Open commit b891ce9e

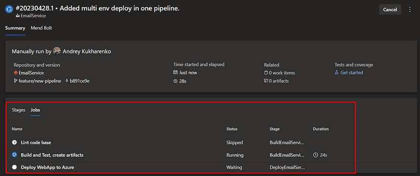[x=80, y=81]
